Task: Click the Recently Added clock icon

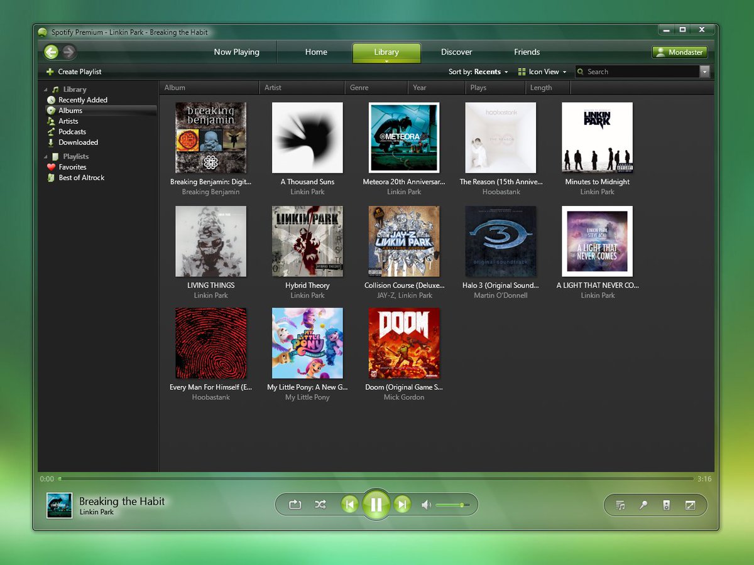Action: click(x=51, y=100)
